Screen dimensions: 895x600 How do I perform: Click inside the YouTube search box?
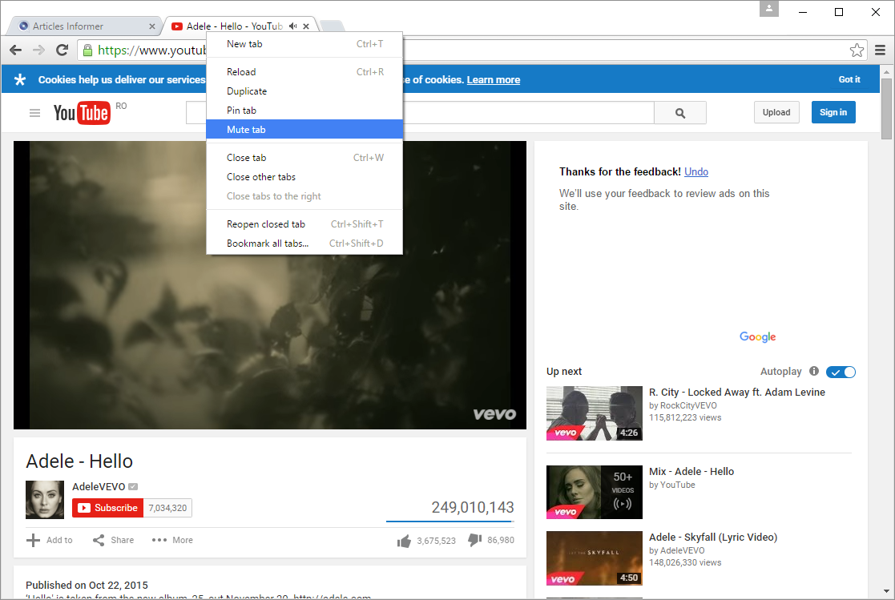[420, 113]
